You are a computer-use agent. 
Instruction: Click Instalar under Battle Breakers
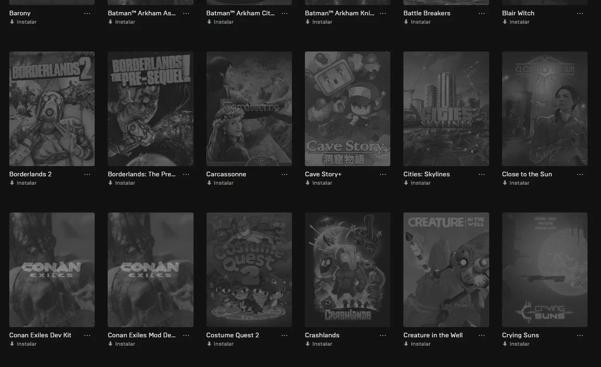point(417,22)
